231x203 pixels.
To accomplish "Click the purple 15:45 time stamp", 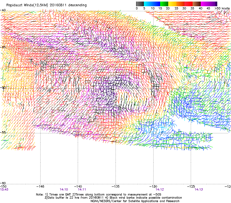I will tap(4, 190).
